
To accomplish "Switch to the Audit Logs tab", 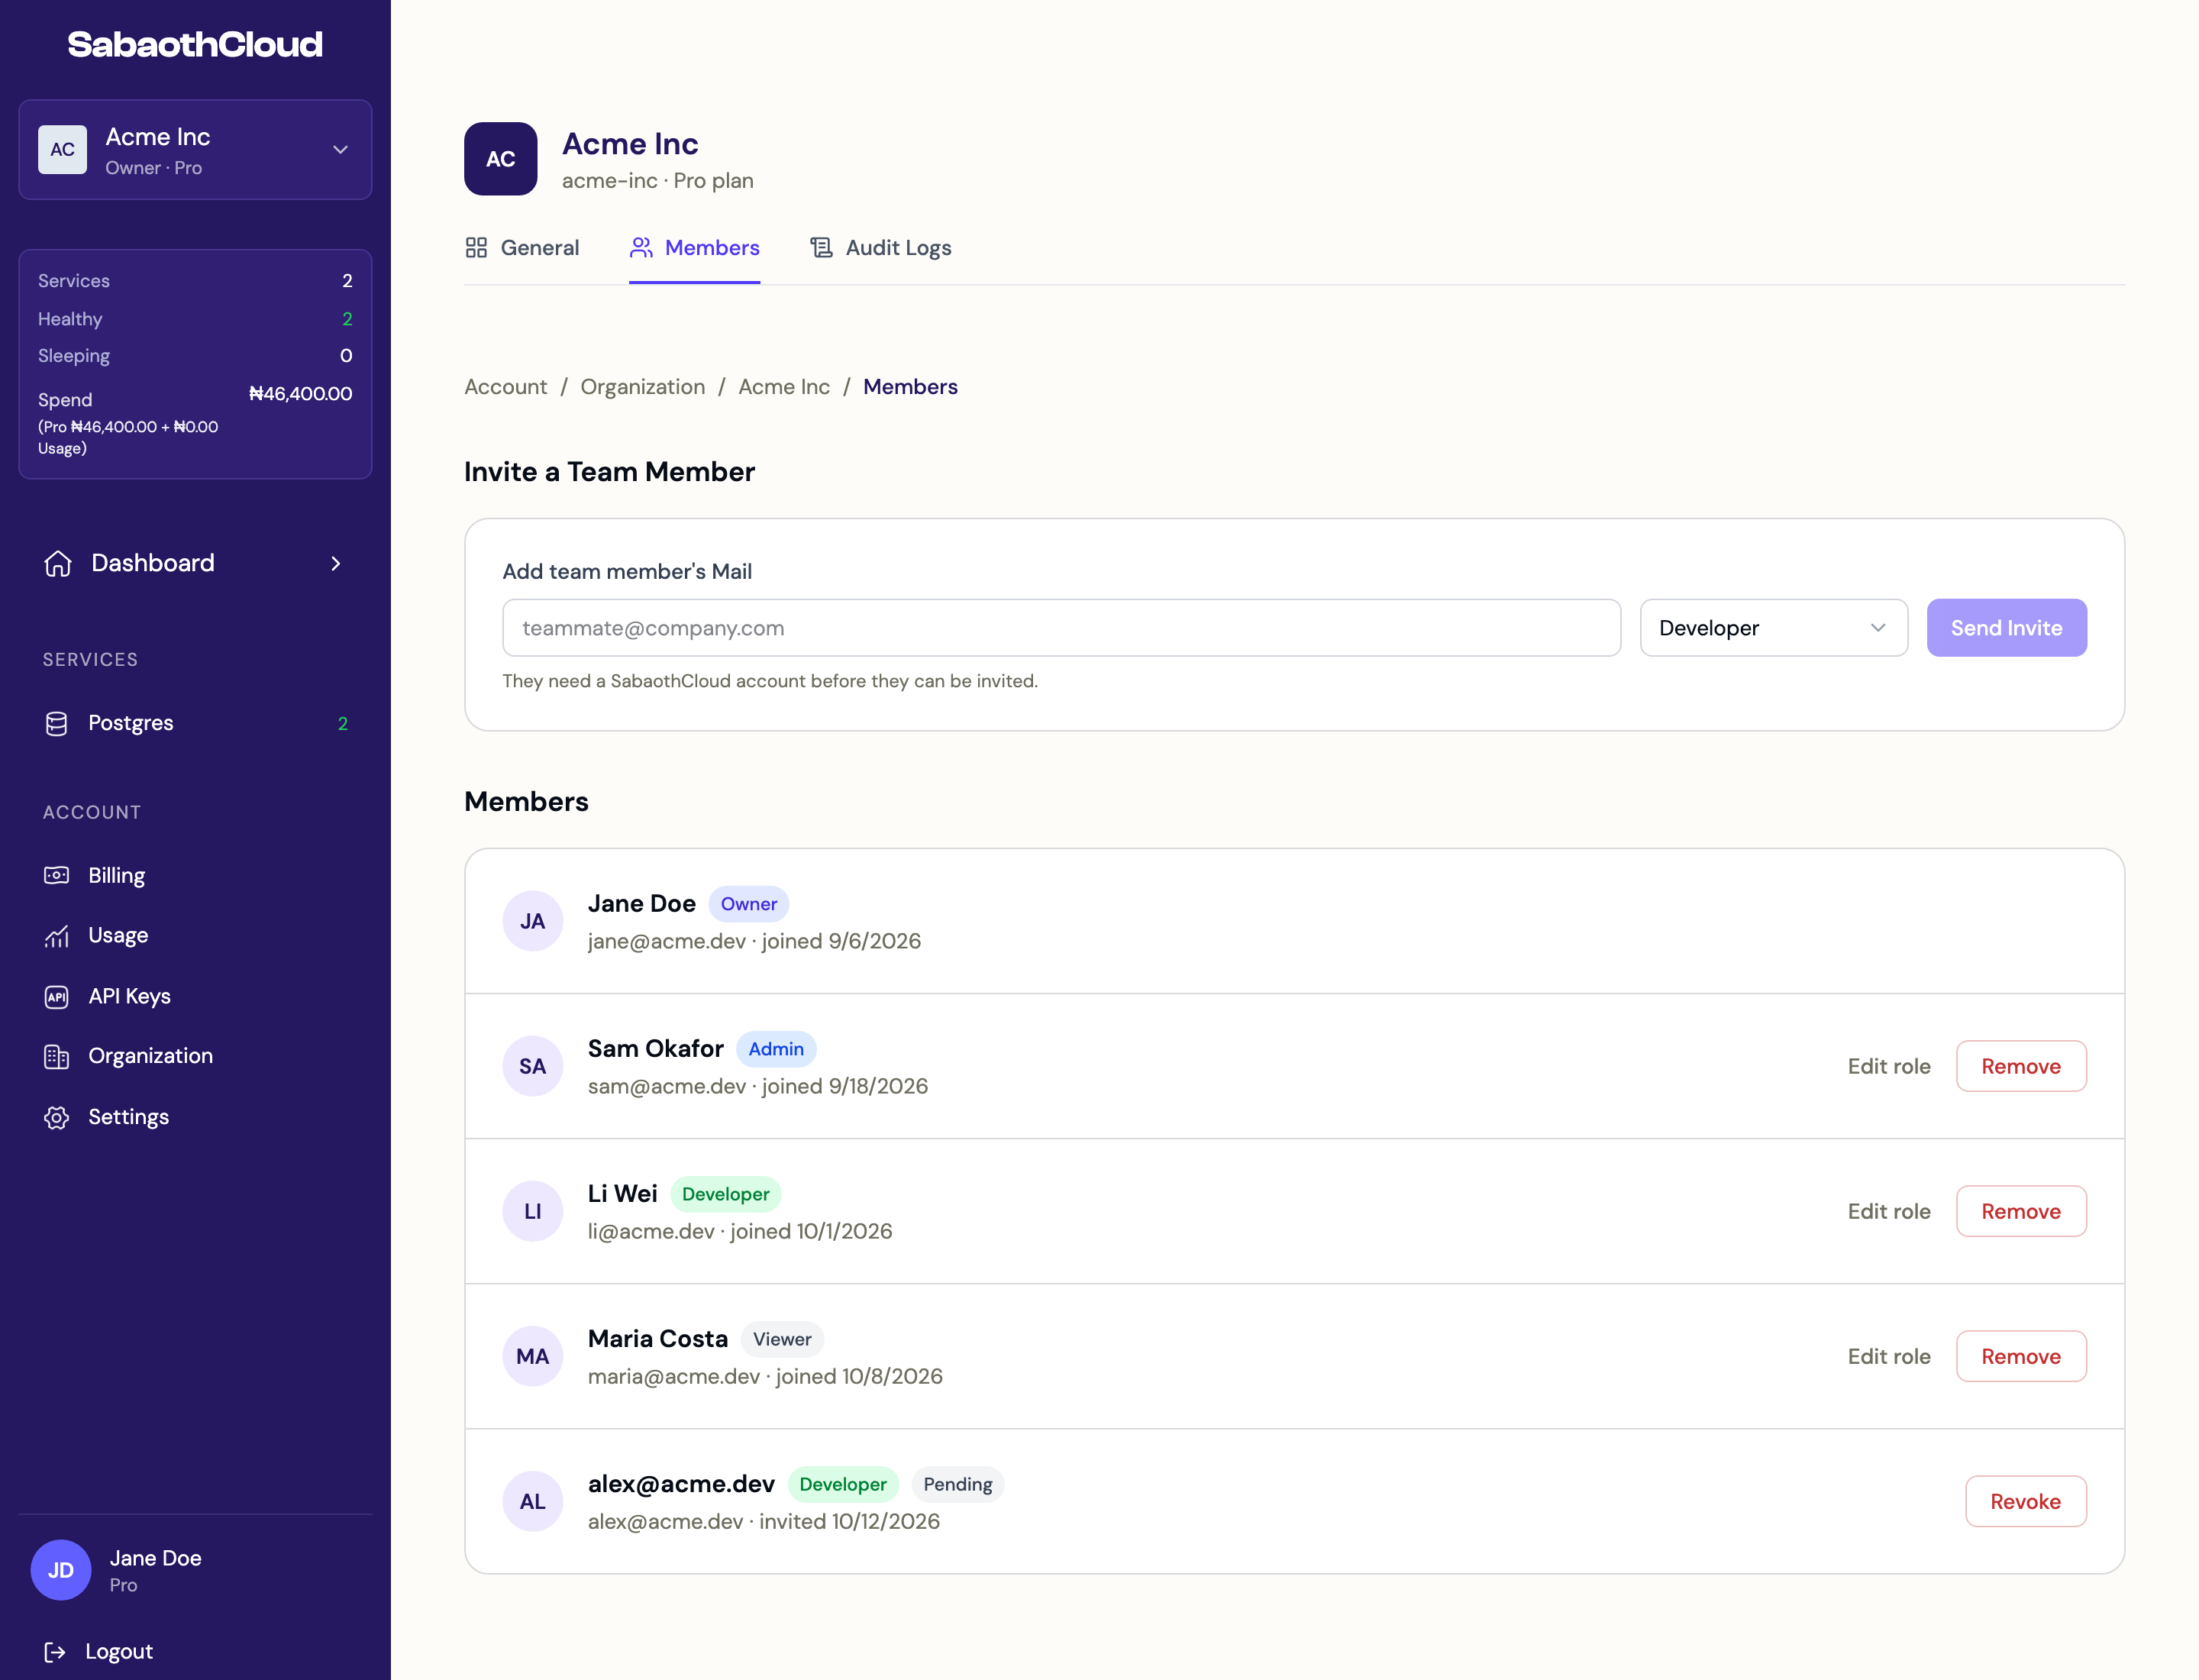I will (x=880, y=248).
